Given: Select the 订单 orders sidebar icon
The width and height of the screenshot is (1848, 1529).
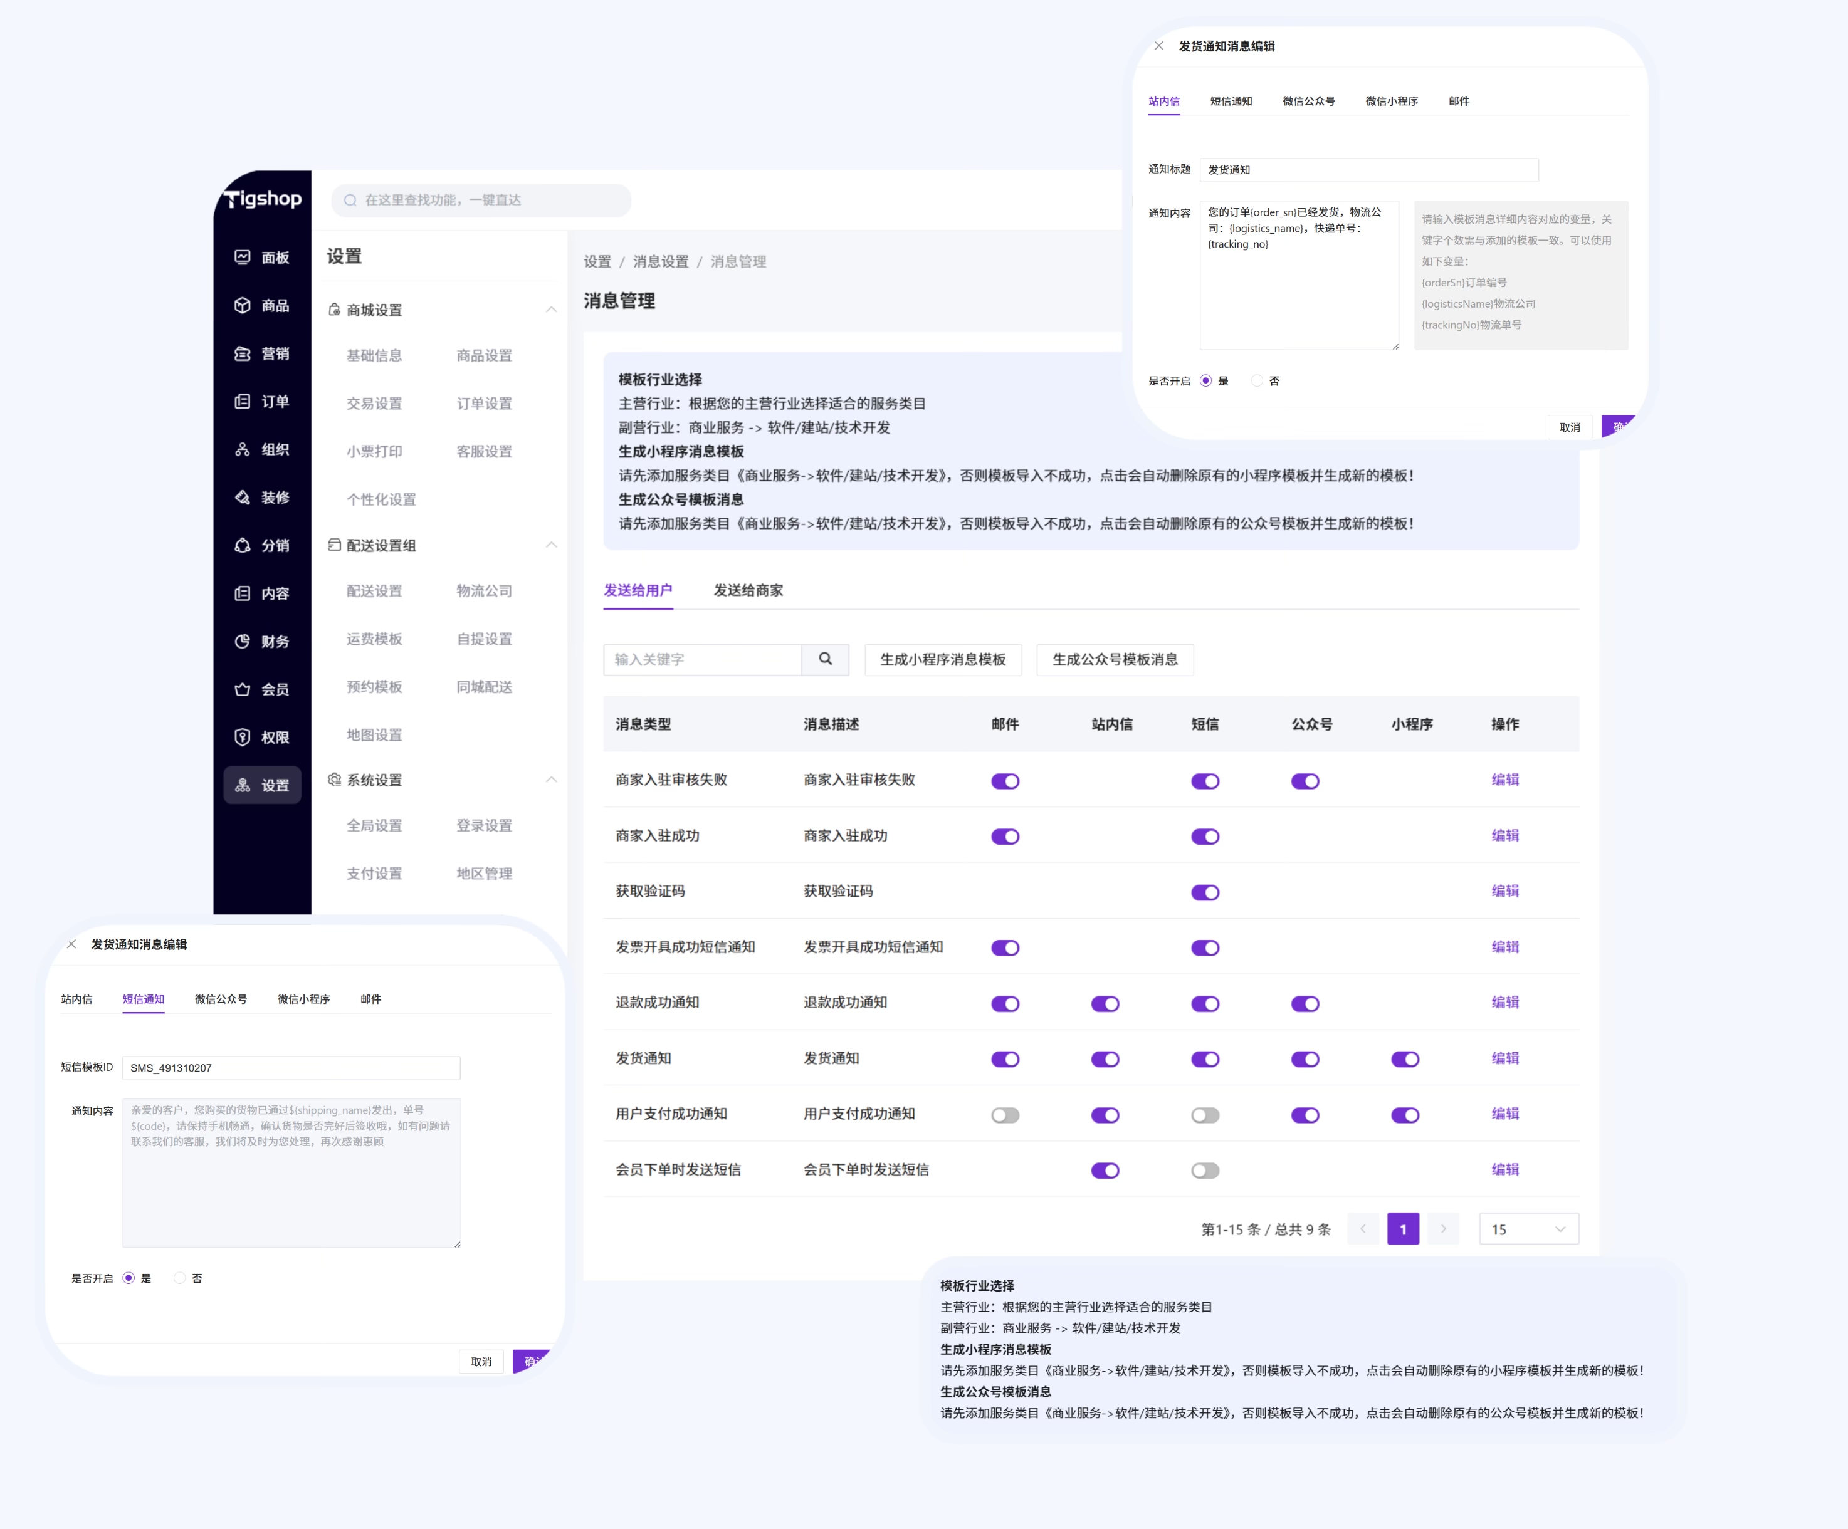Looking at the screenshot, I should coord(243,401).
